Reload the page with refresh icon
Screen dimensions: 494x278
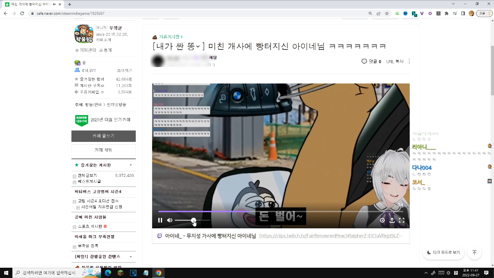click(23, 13)
